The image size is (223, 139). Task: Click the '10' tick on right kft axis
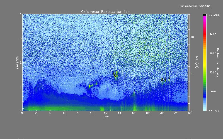(192, 37)
